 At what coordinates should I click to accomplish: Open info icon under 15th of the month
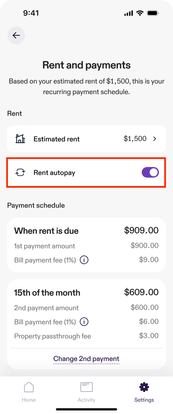pos(84,322)
